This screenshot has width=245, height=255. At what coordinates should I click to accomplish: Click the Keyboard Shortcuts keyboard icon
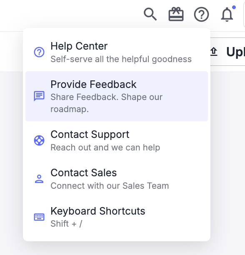point(39,217)
